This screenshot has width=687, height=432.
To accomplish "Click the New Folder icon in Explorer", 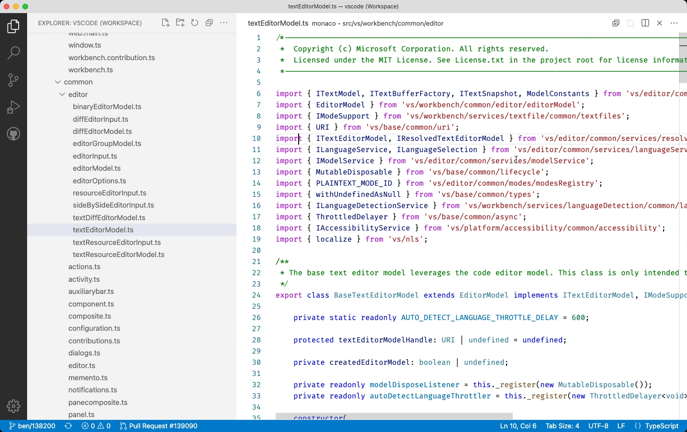I will (180, 23).
